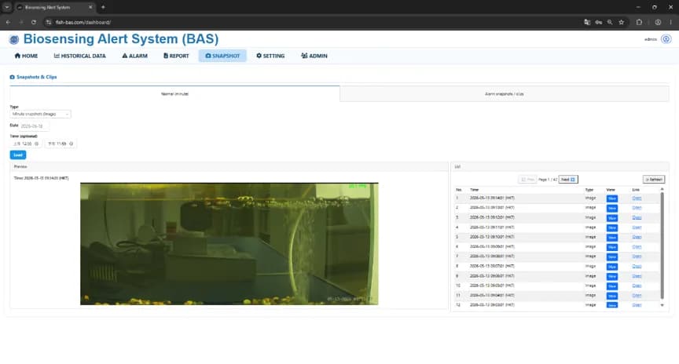Open the admin user avatar icon

[666, 39]
